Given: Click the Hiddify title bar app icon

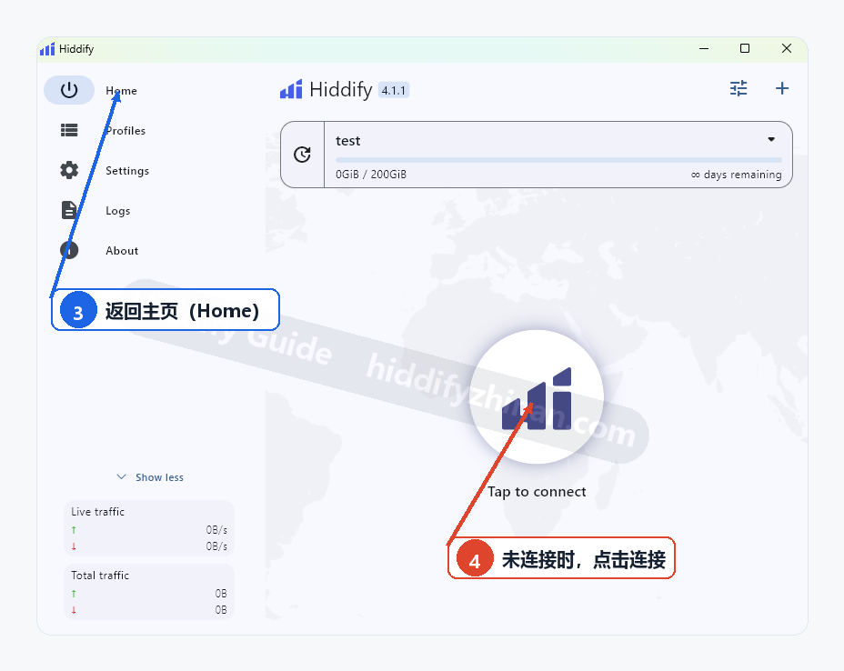Looking at the screenshot, I should [x=47, y=49].
